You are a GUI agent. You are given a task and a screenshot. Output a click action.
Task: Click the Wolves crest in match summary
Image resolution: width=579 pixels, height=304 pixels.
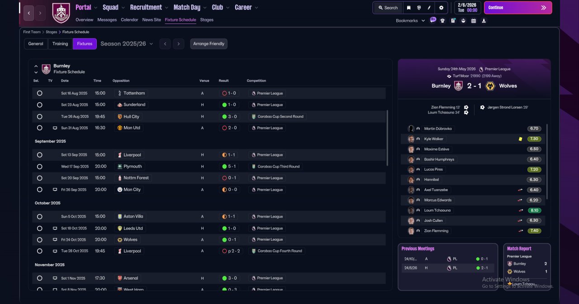tap(490, 86)
